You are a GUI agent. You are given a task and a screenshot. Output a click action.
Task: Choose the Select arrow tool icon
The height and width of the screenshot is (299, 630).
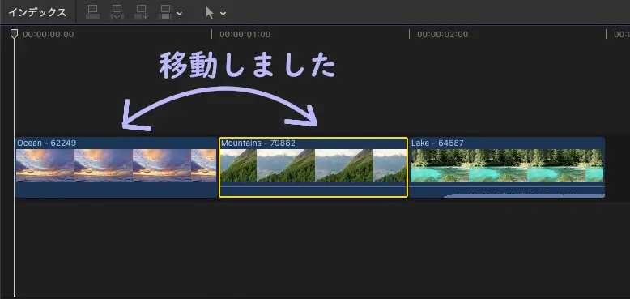(x=210, y=13)
